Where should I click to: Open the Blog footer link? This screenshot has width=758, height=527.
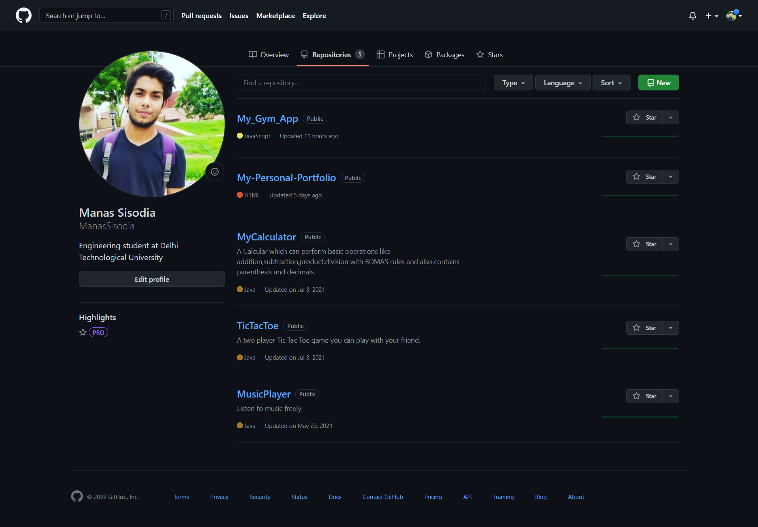pos(541,497)
